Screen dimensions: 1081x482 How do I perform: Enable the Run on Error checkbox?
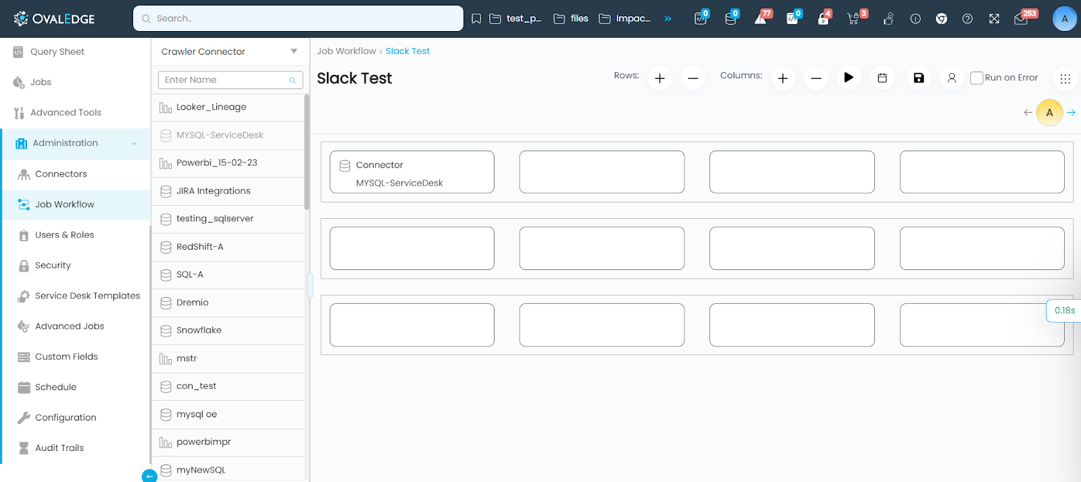[x=976, y=78]
